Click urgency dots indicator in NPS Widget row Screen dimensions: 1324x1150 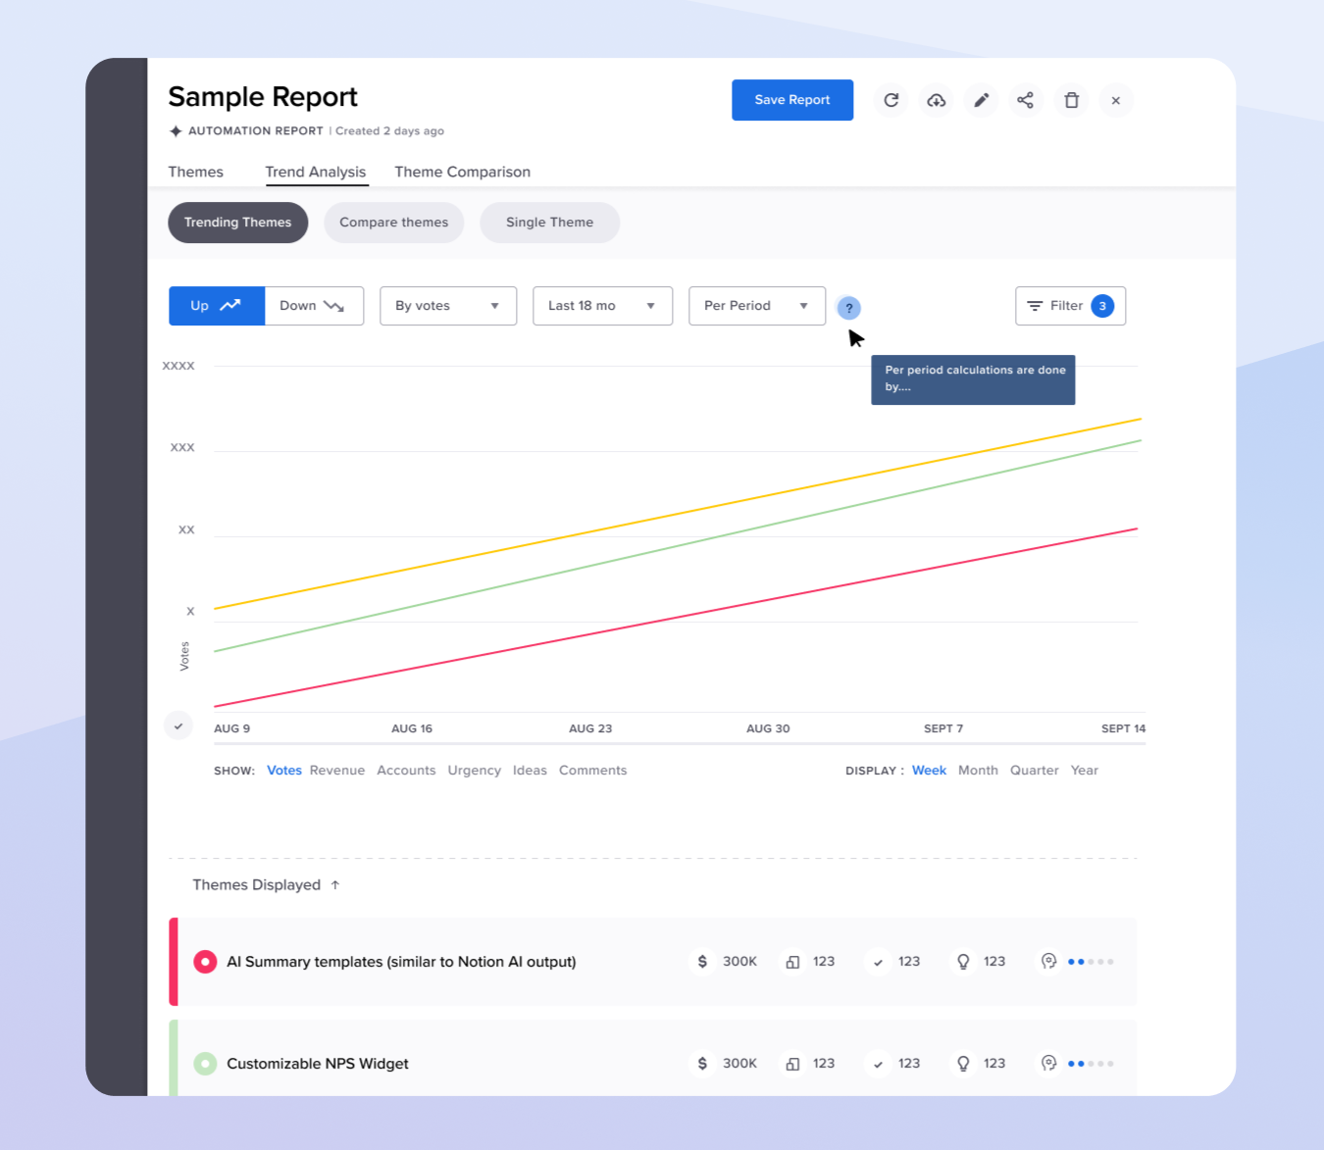[x=1091, y=1064]
